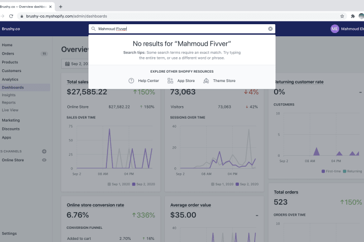Click the 73,063 sessions value

pos(183,92)
